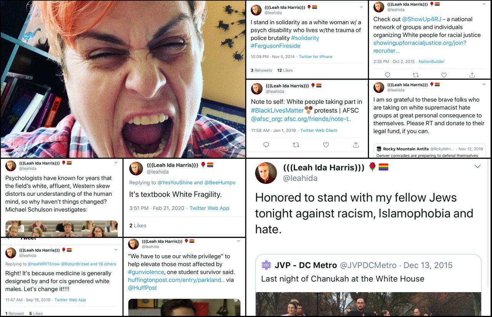Open the @ShowUp4RJ mention link
Viewport: 492px width, 317px height.
(422, 19)
